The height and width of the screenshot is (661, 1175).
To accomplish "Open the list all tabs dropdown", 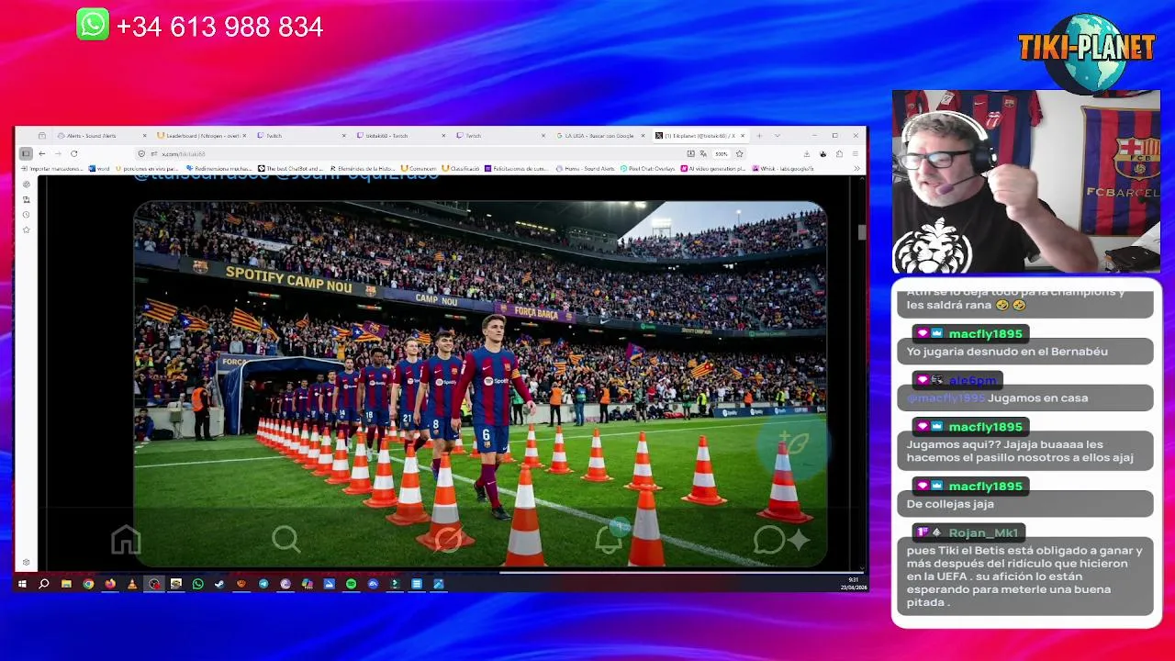I will tap(777, 136).
